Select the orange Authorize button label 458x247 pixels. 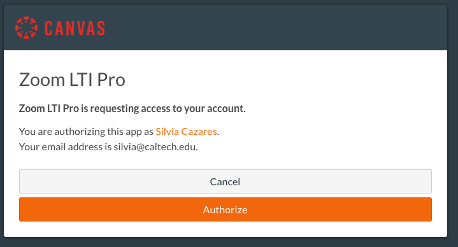[225, 209]
